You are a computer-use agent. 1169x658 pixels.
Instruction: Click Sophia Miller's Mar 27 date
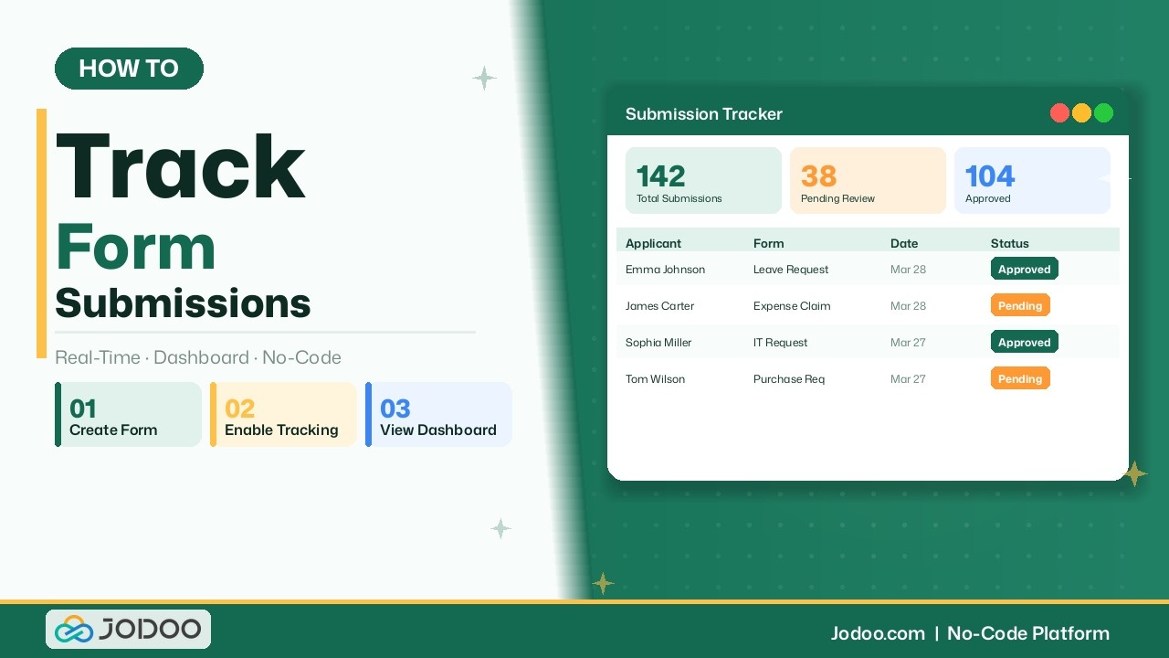(x=908, y=343)
